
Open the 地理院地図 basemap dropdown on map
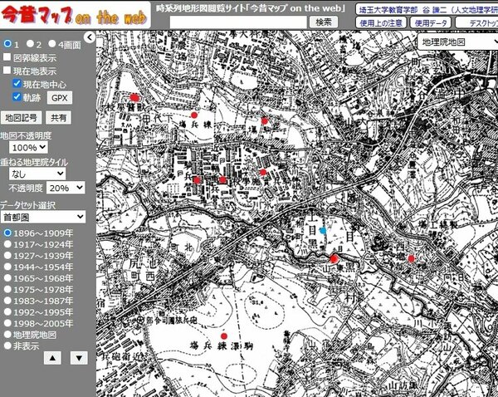457,42
